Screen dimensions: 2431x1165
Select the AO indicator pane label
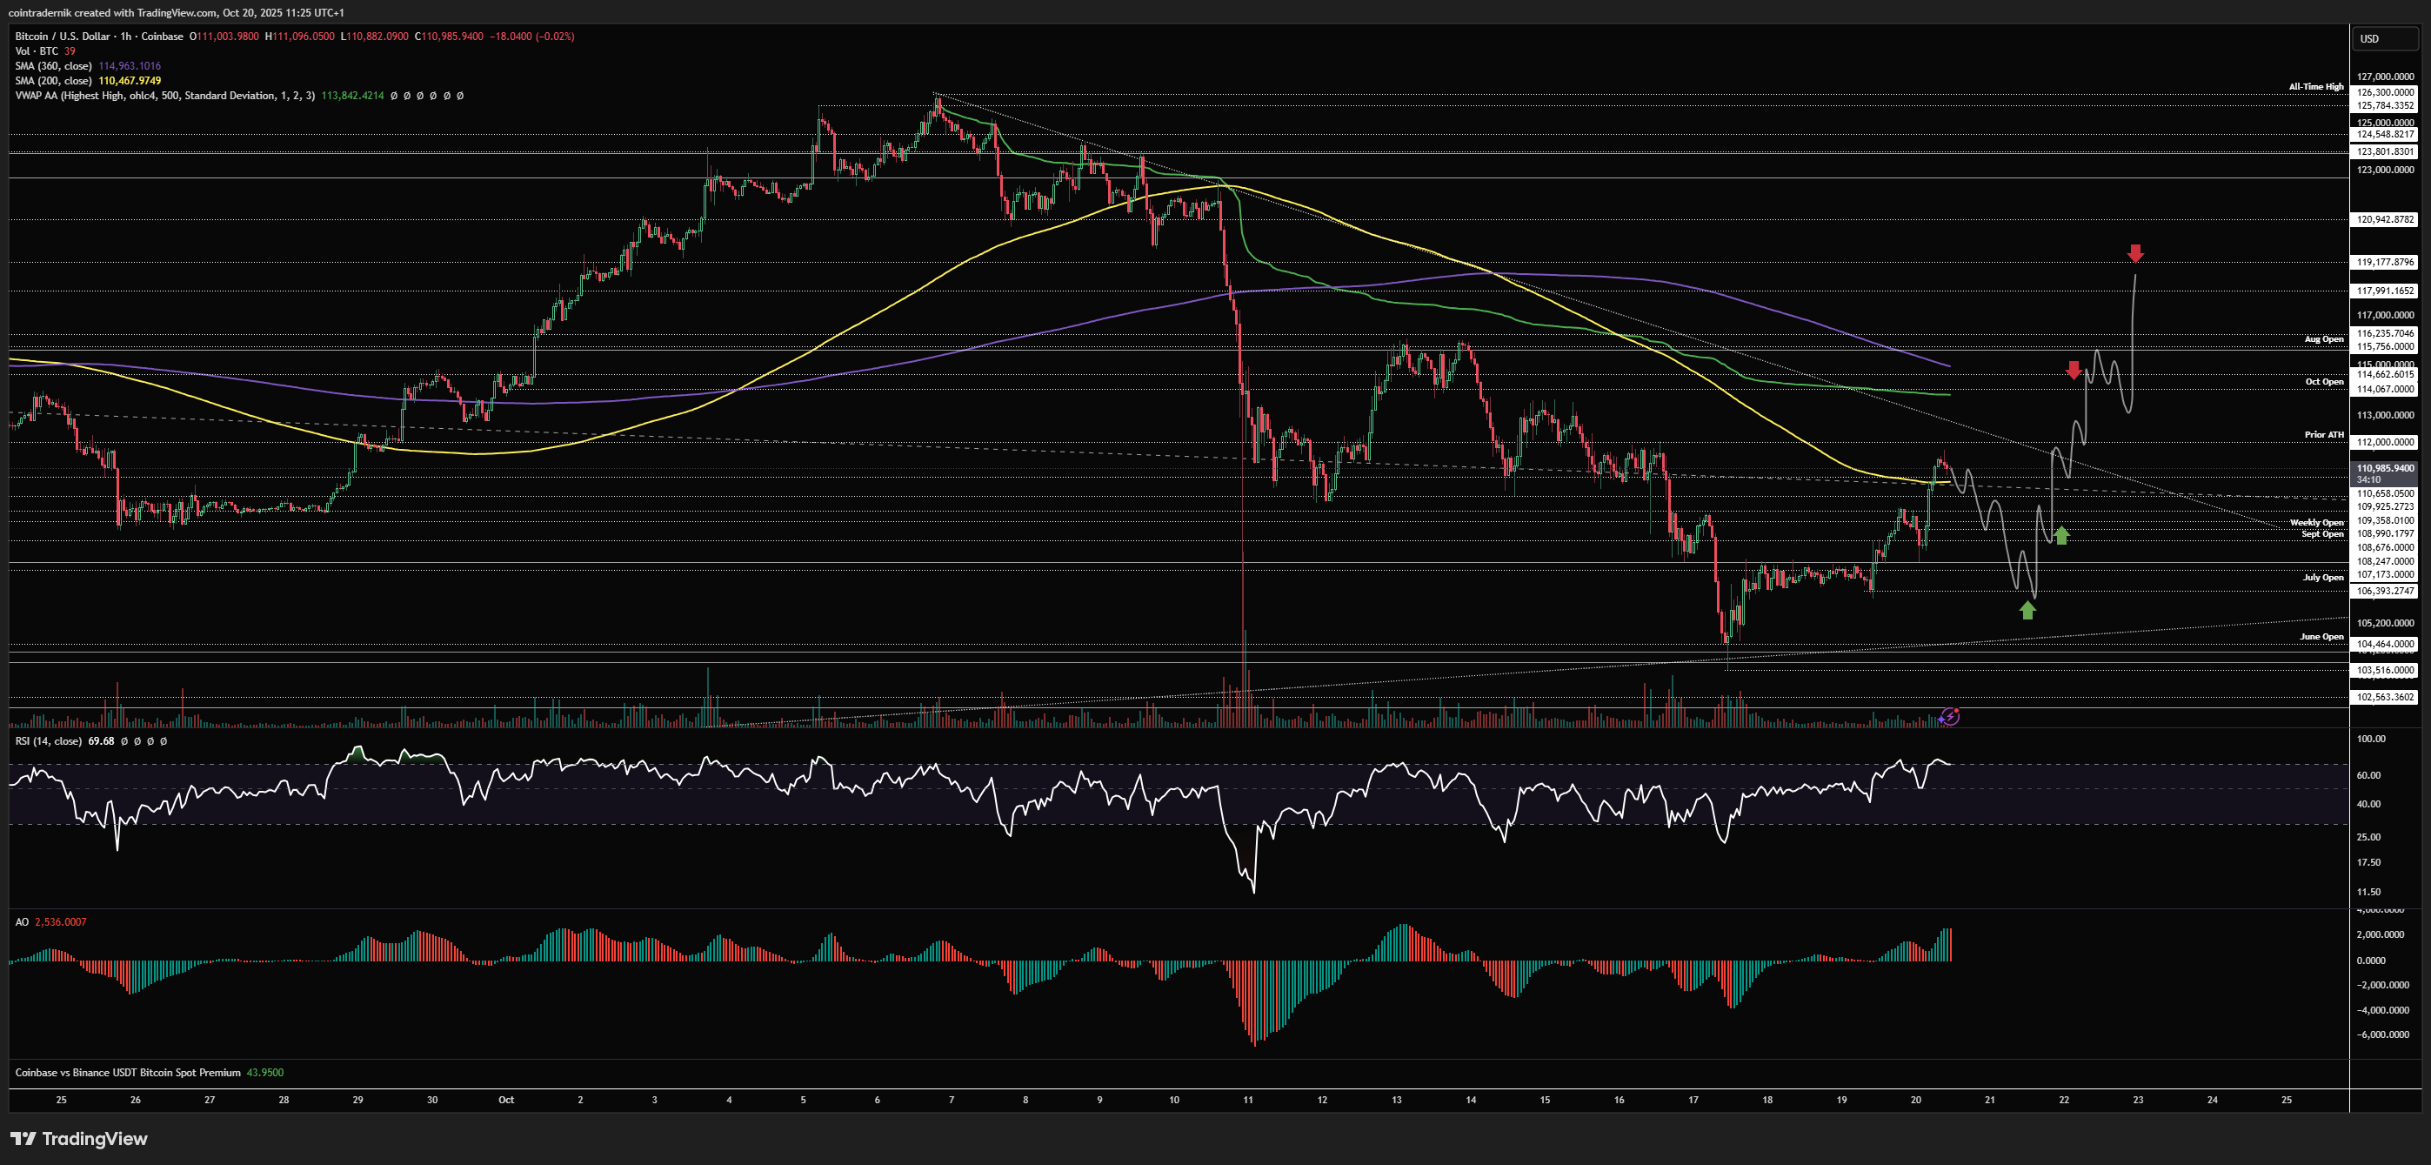(22, 921)
